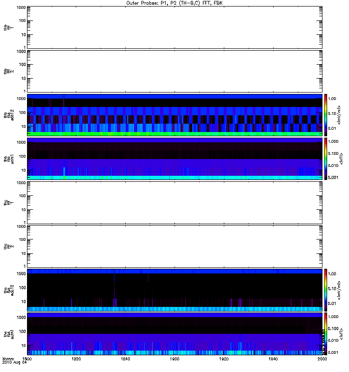The image size is (349, 372).
Task: Click the 1000 tick label on thb fff 1 axis
Action: [21, 7]
